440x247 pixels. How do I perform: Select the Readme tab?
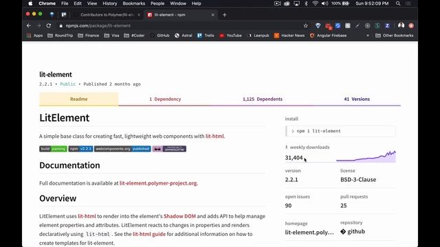tap(79, 99)
